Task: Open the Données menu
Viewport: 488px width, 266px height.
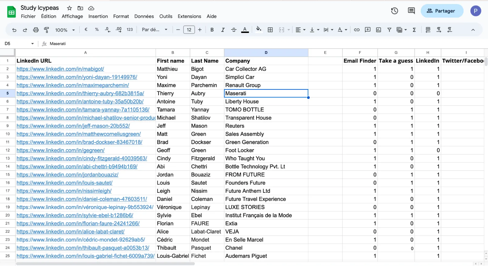Action: coord(144,16)
